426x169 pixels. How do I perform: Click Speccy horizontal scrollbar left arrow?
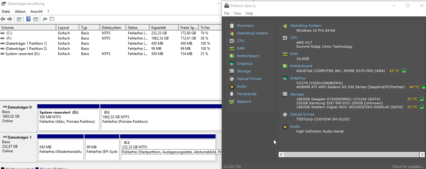click(281, 155)
